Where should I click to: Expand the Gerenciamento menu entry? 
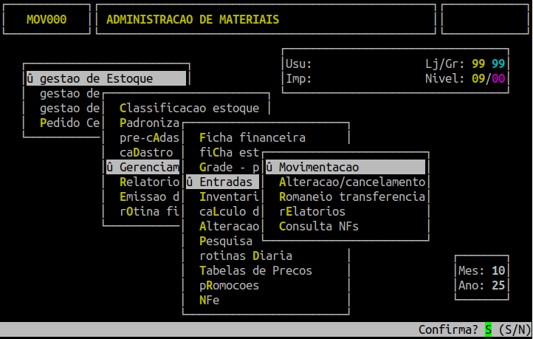coord(142,167)
